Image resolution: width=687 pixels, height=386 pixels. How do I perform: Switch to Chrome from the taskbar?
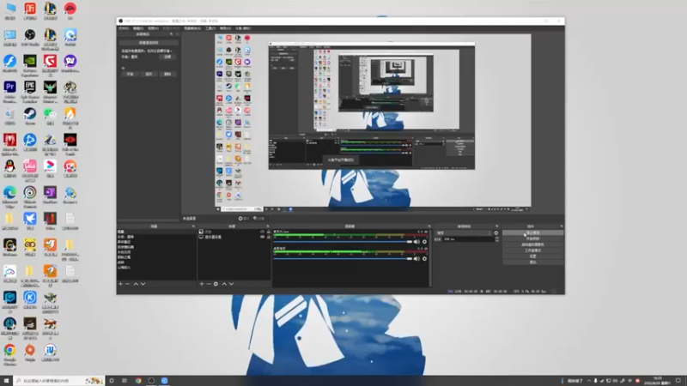coord(138,381)
